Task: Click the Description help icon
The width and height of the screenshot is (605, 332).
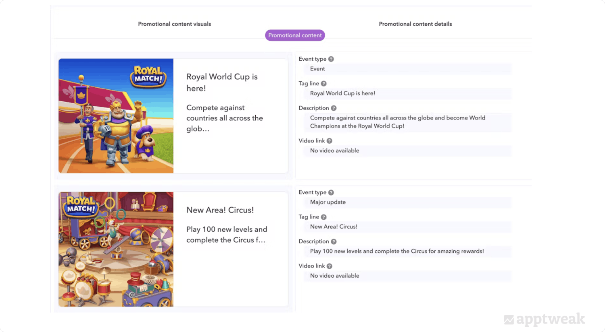Action: click(333, 108)
